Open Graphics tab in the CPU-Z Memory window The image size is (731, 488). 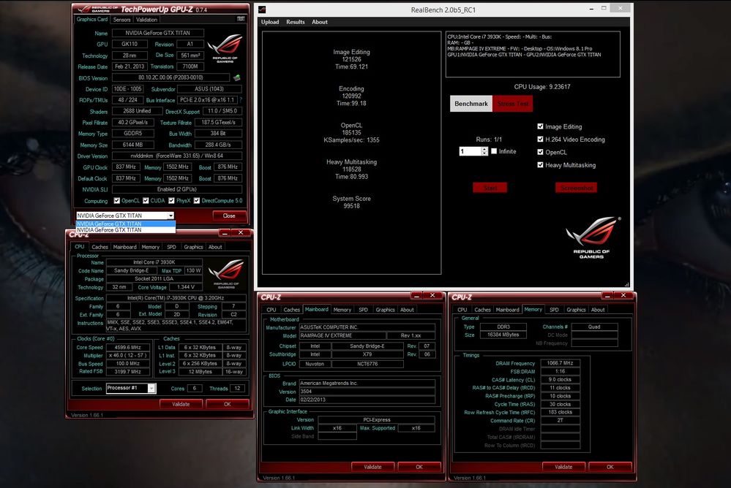[576, 310]
